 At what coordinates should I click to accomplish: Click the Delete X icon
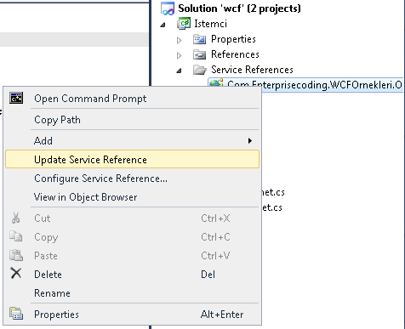(x=16, y=274)
